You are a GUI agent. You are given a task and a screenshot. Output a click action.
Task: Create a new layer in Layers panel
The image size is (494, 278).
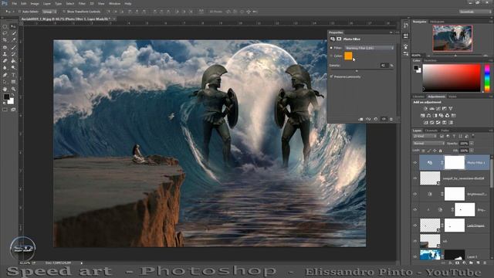click(x=478, y=263)
